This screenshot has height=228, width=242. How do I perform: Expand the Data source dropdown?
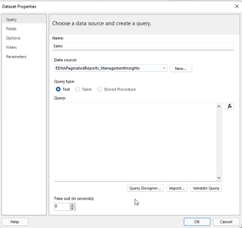pos(164,68)
